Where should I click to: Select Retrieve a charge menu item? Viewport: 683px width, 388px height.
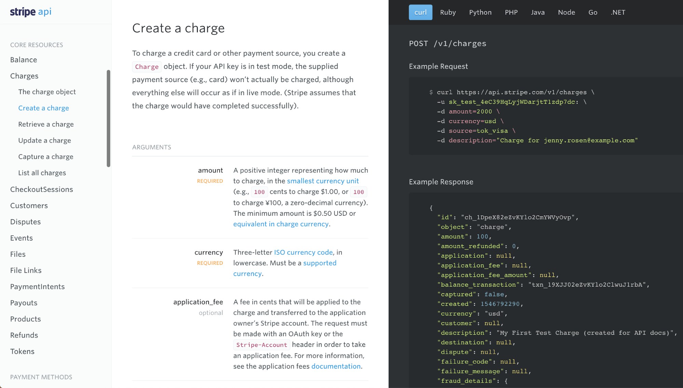45,124
